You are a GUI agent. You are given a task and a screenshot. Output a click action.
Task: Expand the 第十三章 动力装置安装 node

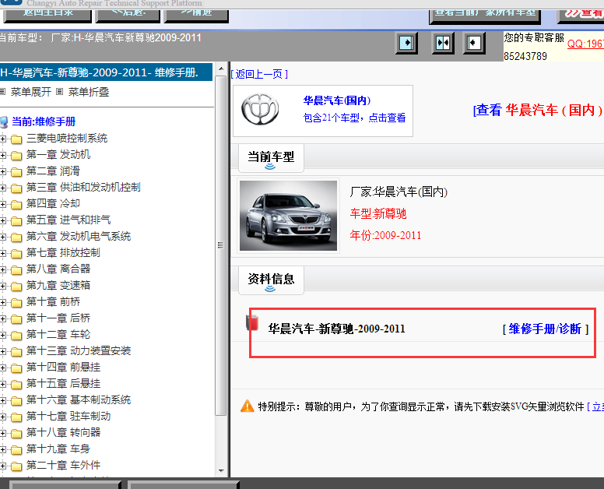(2, 351)
